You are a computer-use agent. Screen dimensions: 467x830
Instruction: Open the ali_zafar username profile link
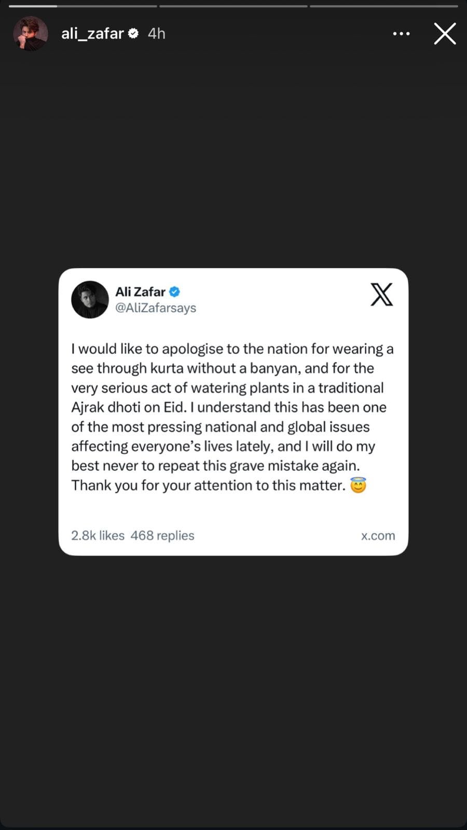point(93,33)
